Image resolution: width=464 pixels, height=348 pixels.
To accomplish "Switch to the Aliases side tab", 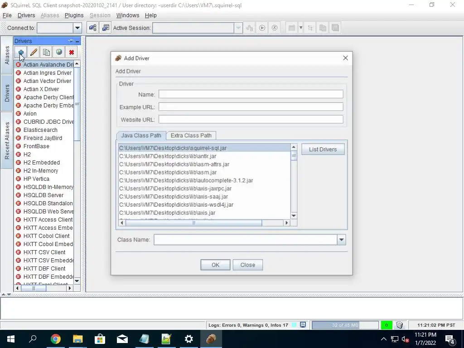I will point(7,55).
